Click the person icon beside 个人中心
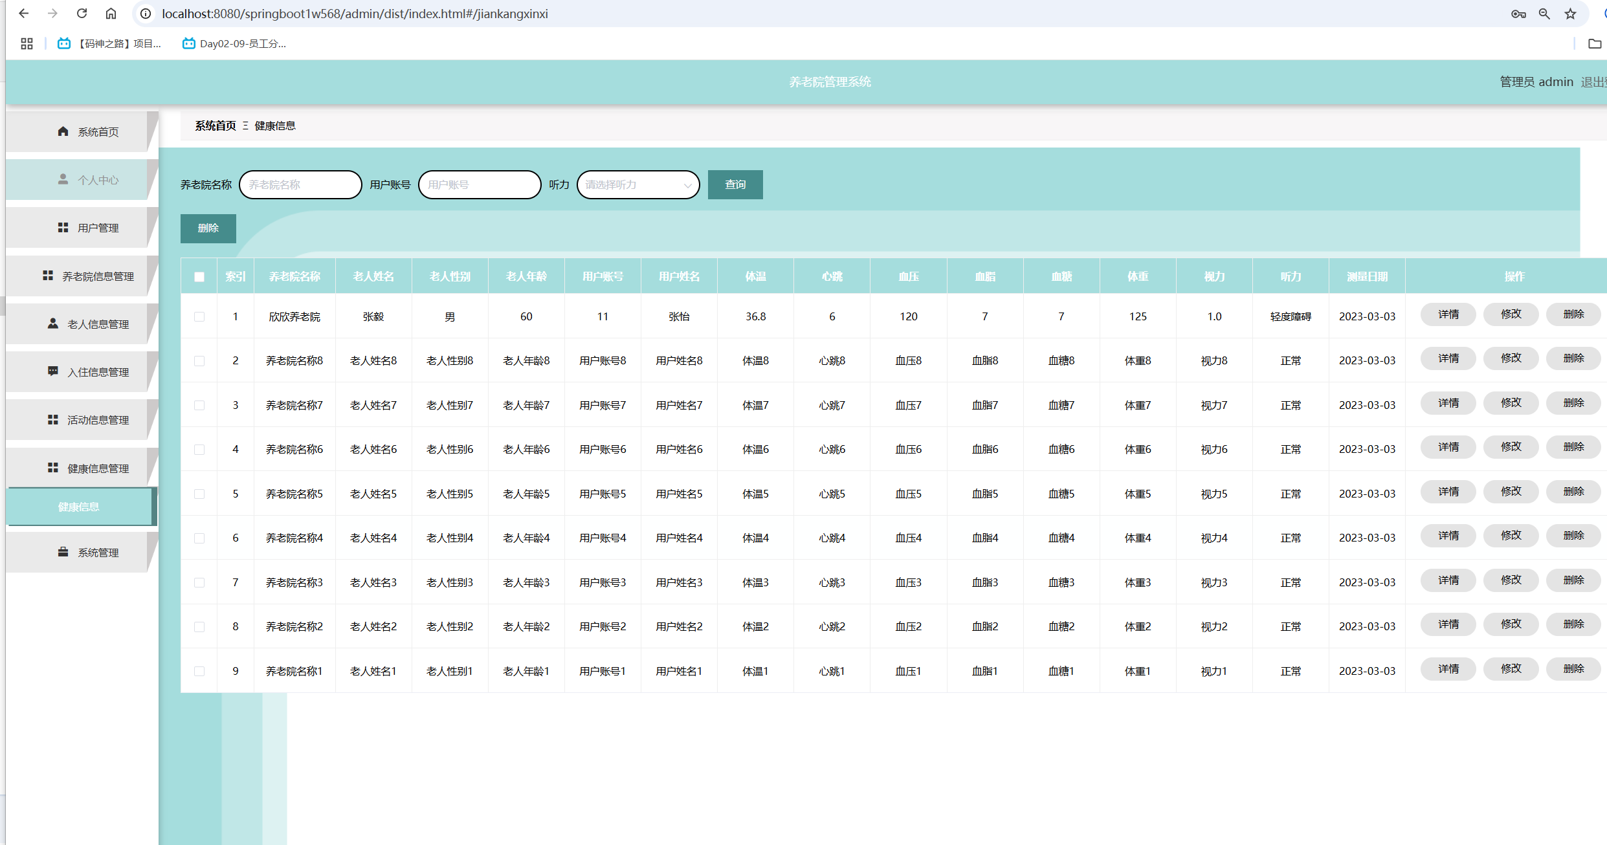Viewport: 1607px width, 845px height. point(63,179)
